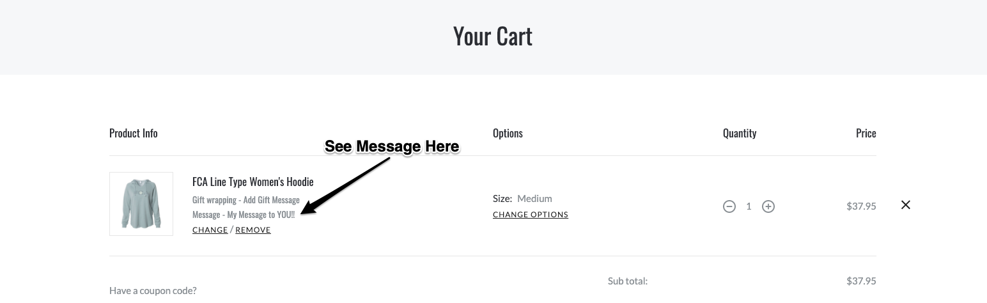Click the Sub total label
The image size is (987, 303).
(627, 281)
